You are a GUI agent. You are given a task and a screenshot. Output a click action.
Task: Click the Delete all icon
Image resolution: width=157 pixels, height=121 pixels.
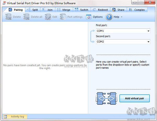[26, 17]
